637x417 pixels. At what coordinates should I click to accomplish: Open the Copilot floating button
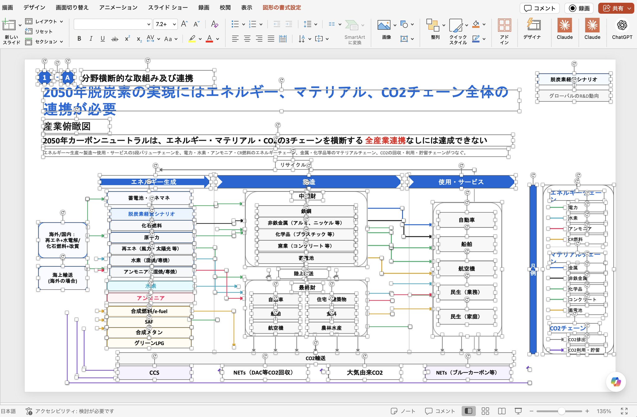[x=616, y=382]
